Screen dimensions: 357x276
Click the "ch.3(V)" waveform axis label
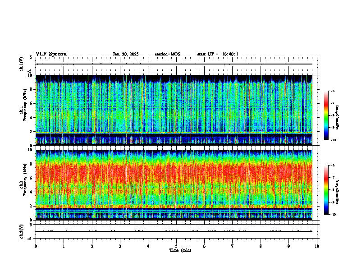[22, 231]
